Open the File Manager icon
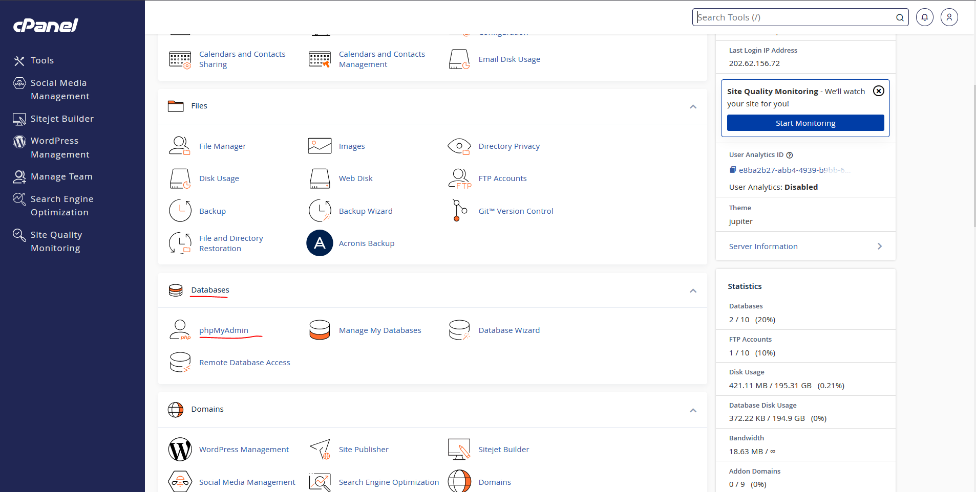The image size is (976, 492). pos(180,146)
